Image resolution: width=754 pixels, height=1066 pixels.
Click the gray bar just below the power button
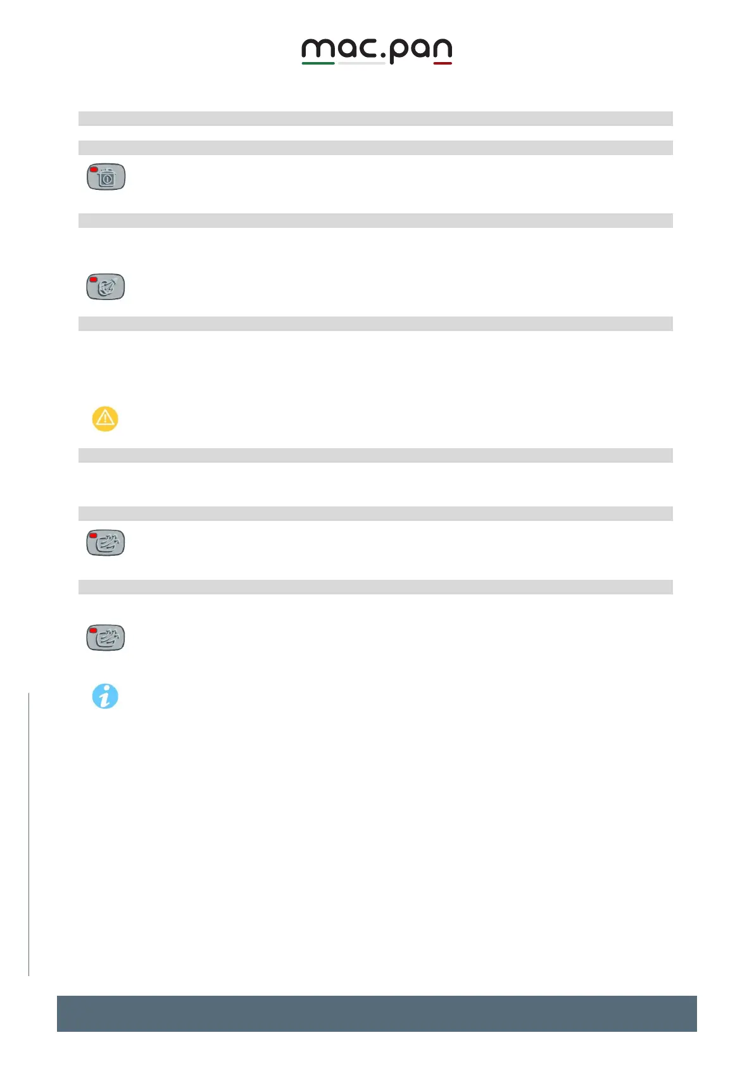375,220
